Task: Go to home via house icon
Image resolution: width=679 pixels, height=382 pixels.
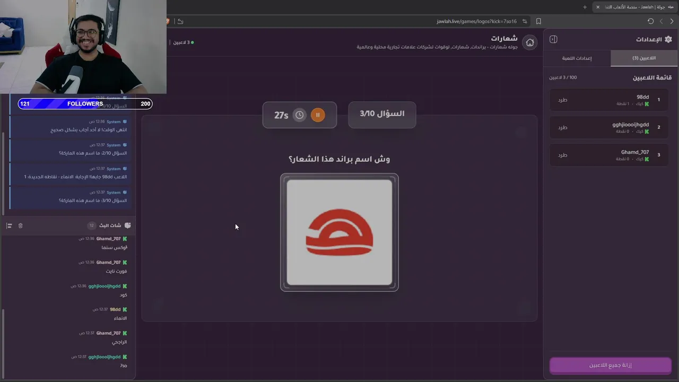Action: click(529, 42)
